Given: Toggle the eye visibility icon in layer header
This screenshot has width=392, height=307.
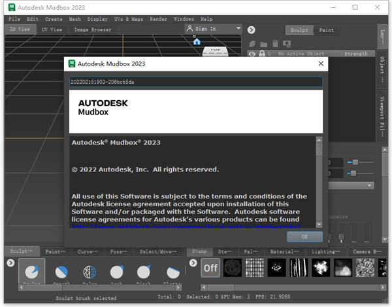Looking at the screenshot, I should (x=252, y=54).
